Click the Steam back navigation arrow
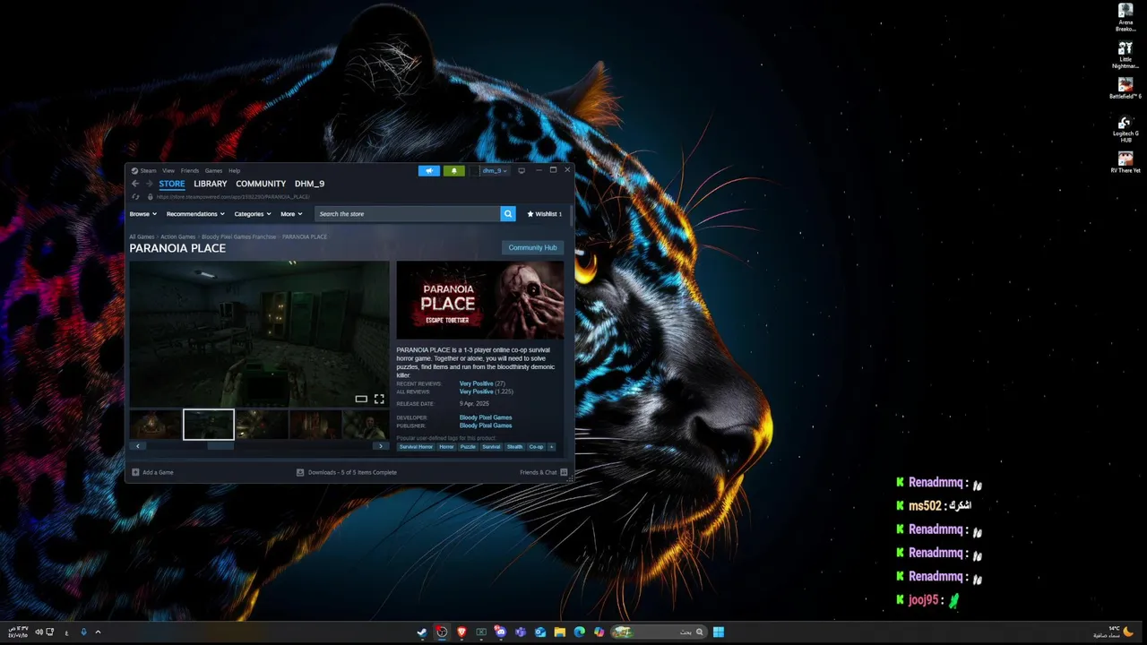The width and height of the screenshot is (1147, 645). pyautogui.click(x=135, y=184)
